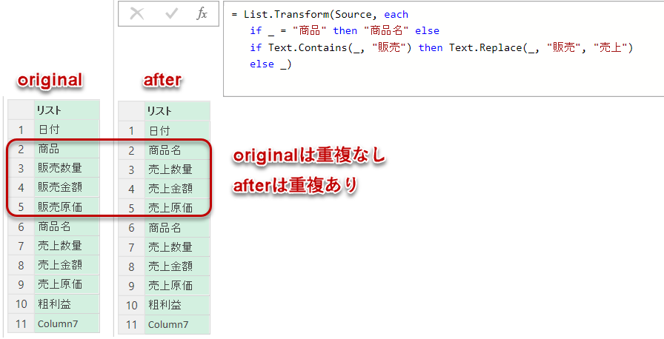This screenshot has height=339, width=664.
Task: Select 売上数量 in row 7 of after list
Action: point(177,247)
